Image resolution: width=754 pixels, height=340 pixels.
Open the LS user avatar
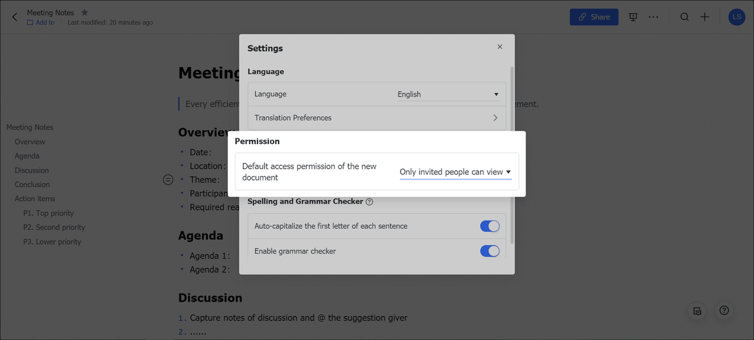[x=736, y=17]
